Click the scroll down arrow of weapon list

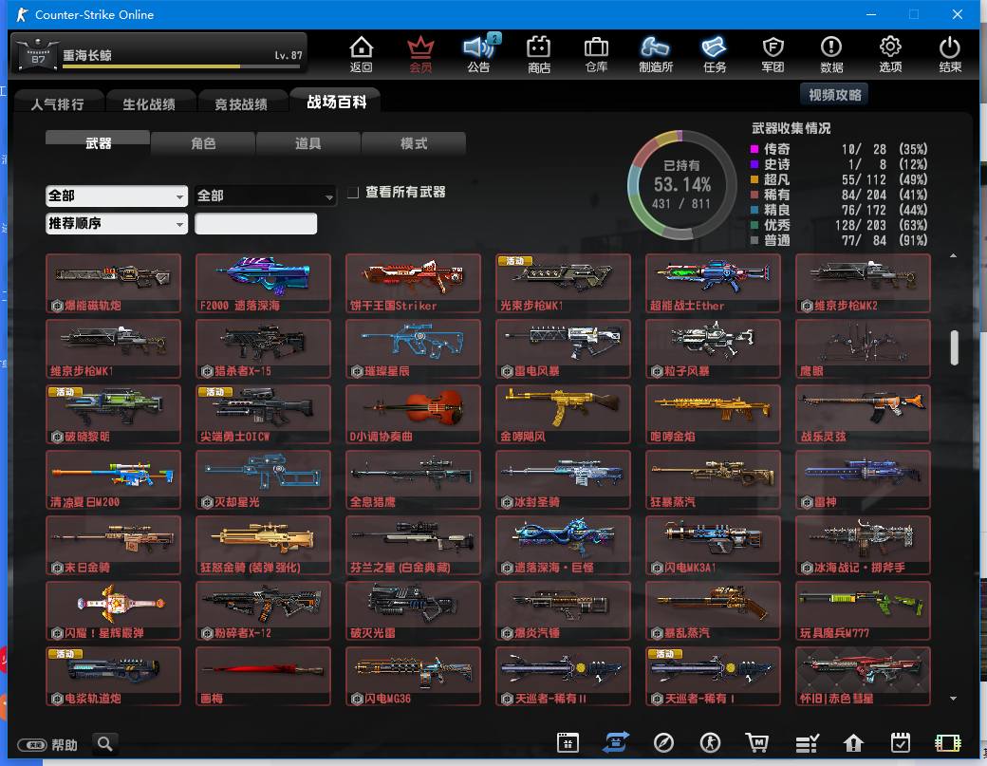tap(953, 699)
